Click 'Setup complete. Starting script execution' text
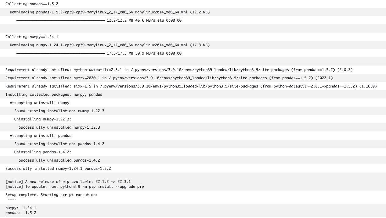386x218 pixels. (x=52, y=195)
